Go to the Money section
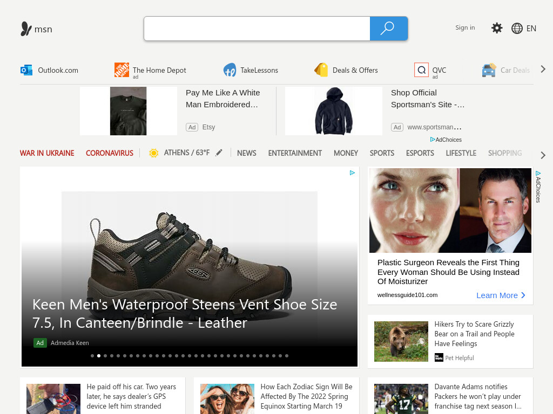The width and height of the screenshot is (553, 414). pos(346,153)
